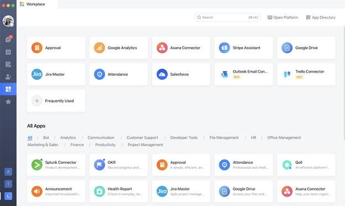
Task: Open the Calendar icon in sidebar
Action: point(8,52)
